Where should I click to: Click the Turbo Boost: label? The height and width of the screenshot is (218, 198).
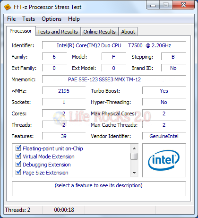[x=105, y=91]
